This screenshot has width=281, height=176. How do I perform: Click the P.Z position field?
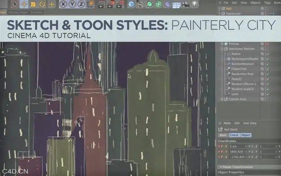click(x=238, y=157)
